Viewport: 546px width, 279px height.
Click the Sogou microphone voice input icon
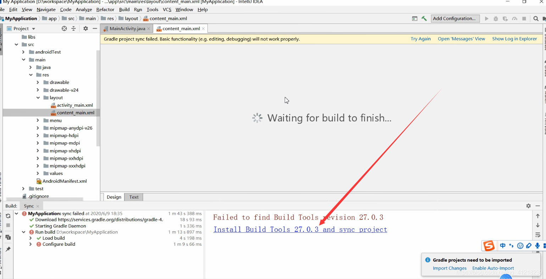coord(537,245)
